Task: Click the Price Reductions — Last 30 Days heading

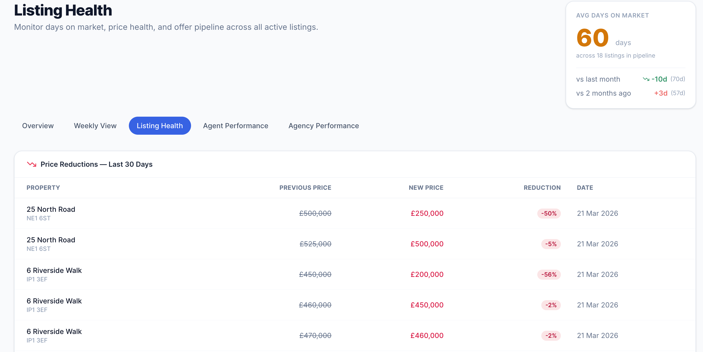Action: [x=96, y=164]
